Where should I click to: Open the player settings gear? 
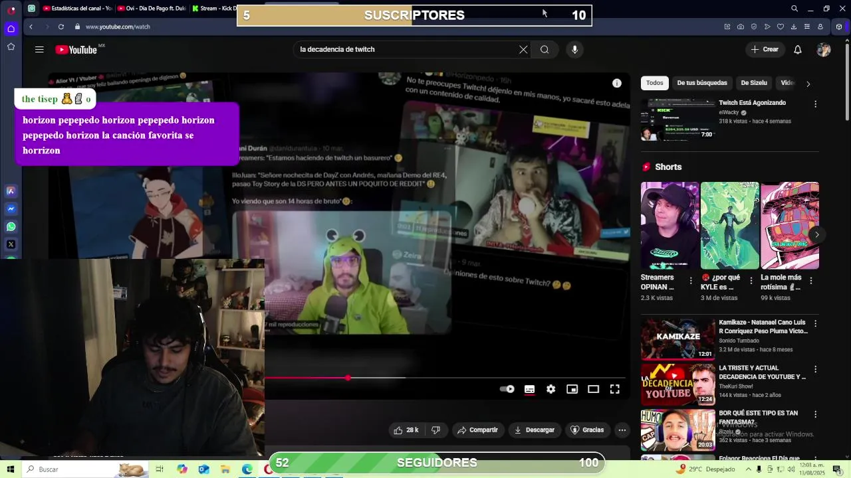[x=550, y=389]
